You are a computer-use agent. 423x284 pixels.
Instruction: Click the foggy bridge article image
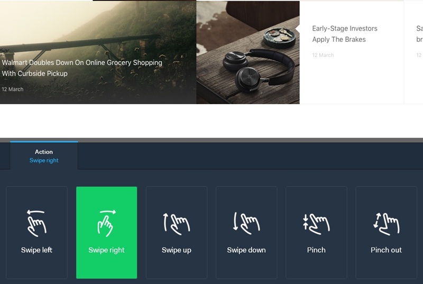click(98, 52)
